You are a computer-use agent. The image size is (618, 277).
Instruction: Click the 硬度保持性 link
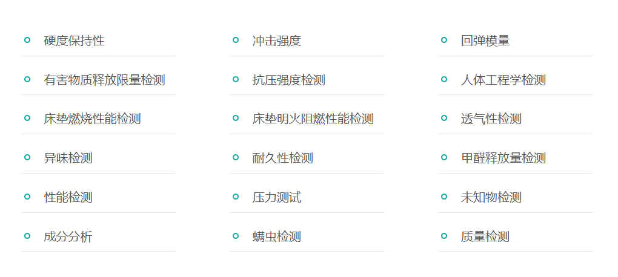click(x=74, y=41)
